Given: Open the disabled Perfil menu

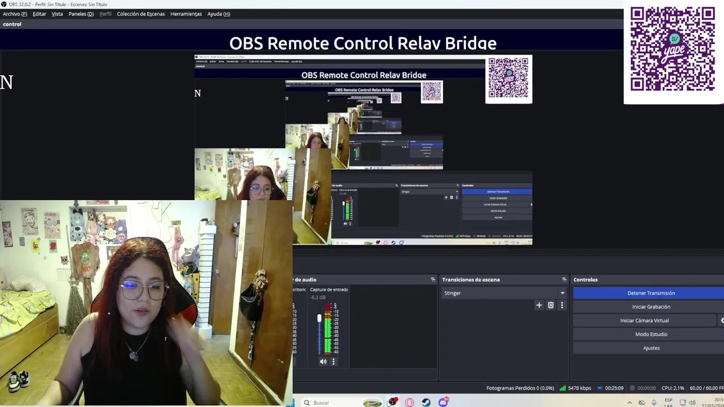Looking at the screenshot, I should pyautogui.click(x=105, y=14).
